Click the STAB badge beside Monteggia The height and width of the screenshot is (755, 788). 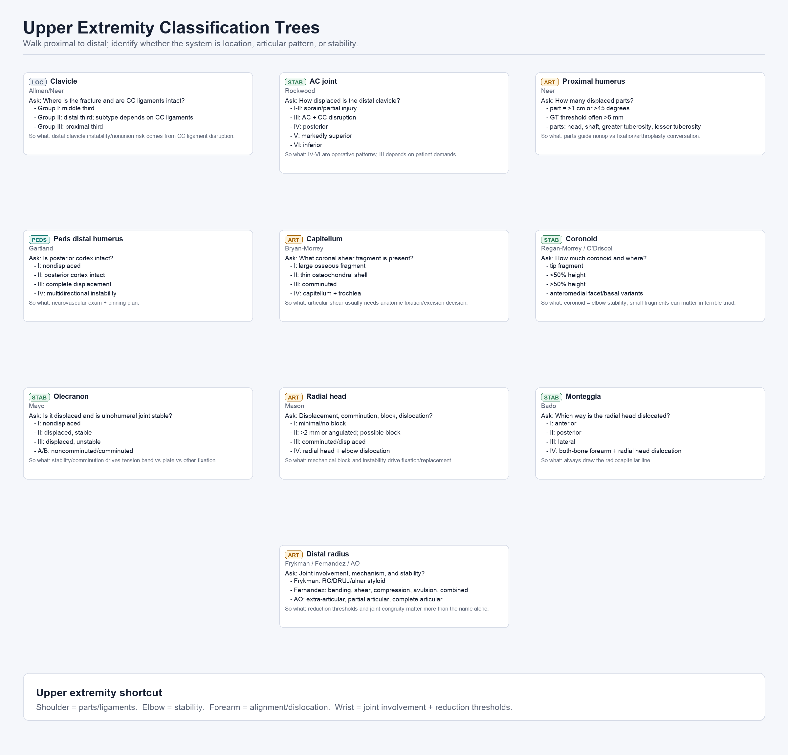pos(551,397)
